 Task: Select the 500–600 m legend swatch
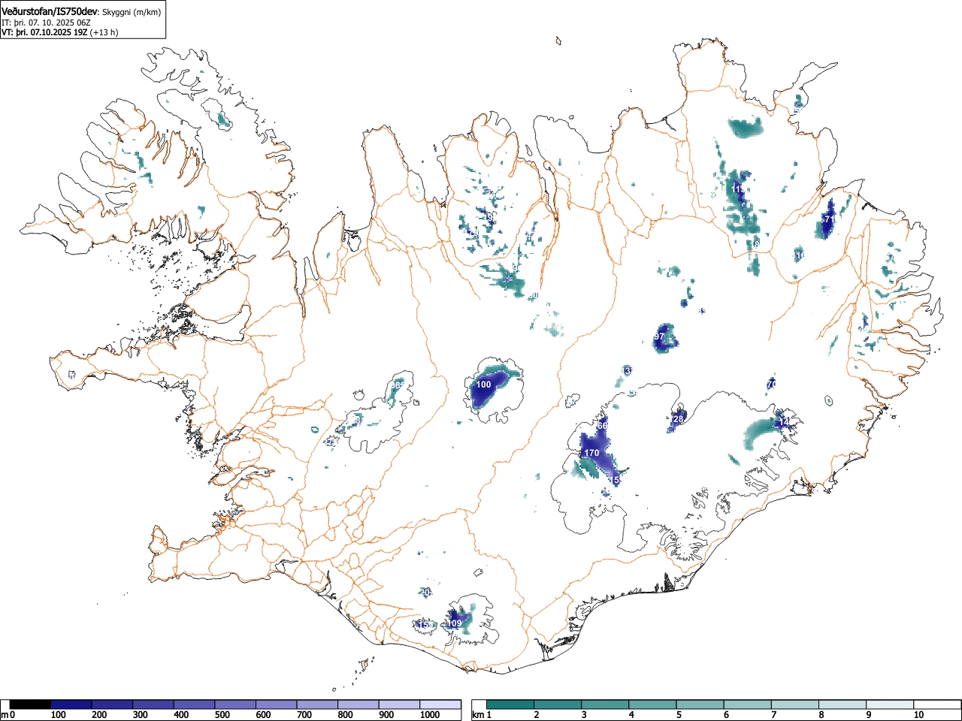235,704
